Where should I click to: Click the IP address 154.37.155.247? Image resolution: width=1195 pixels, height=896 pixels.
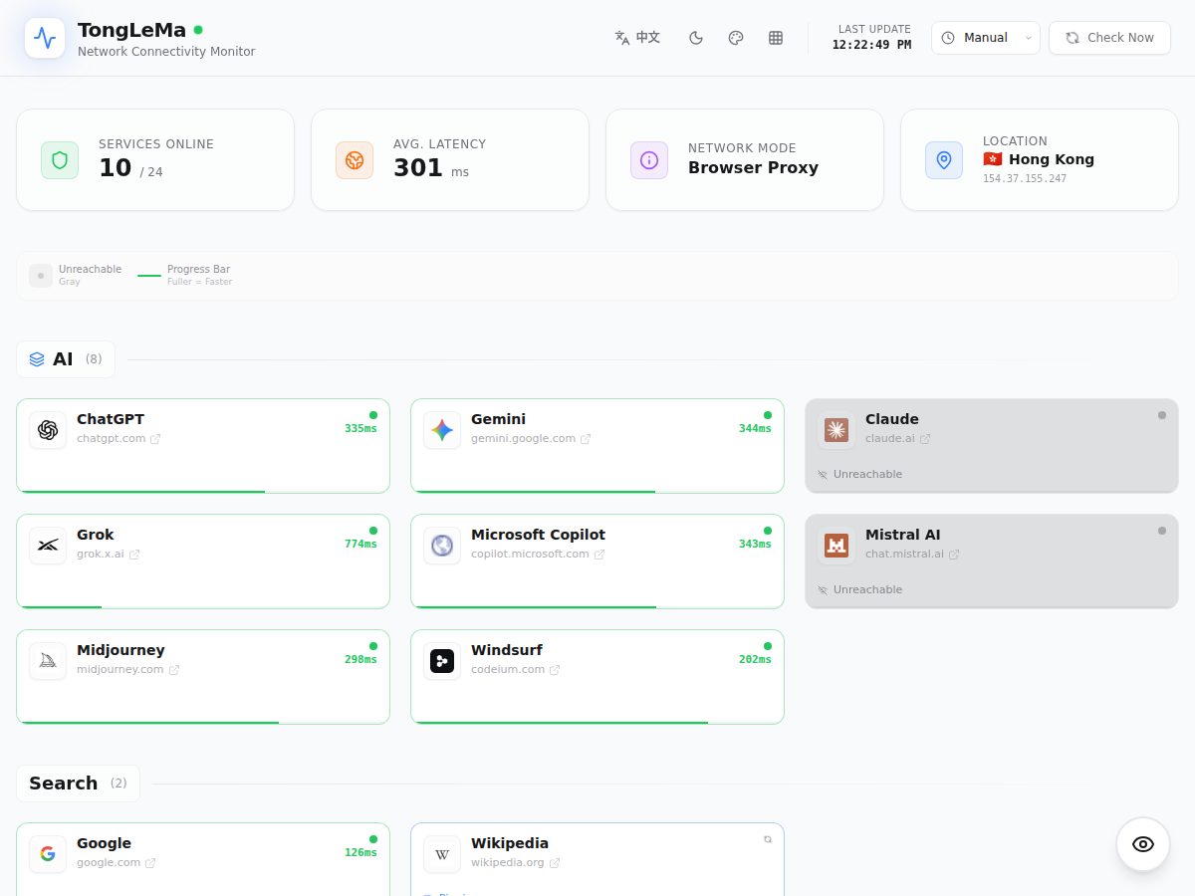[x=1025, y=179]
